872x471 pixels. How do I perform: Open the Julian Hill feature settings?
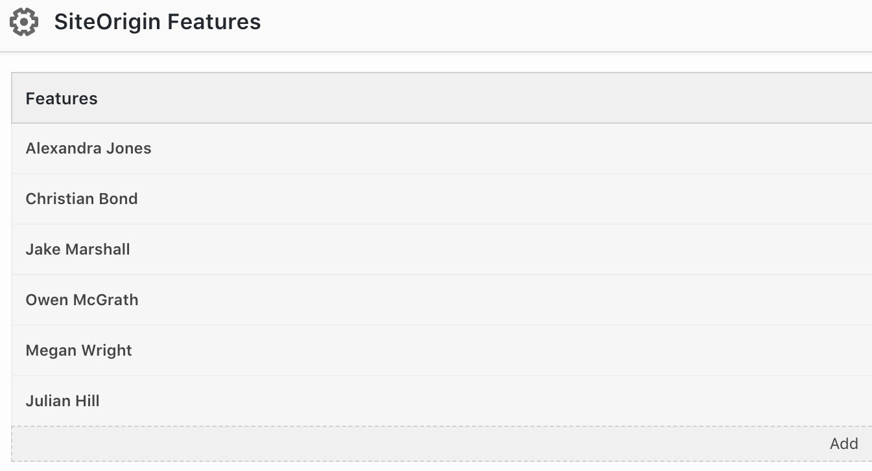[x=62, y=400]
